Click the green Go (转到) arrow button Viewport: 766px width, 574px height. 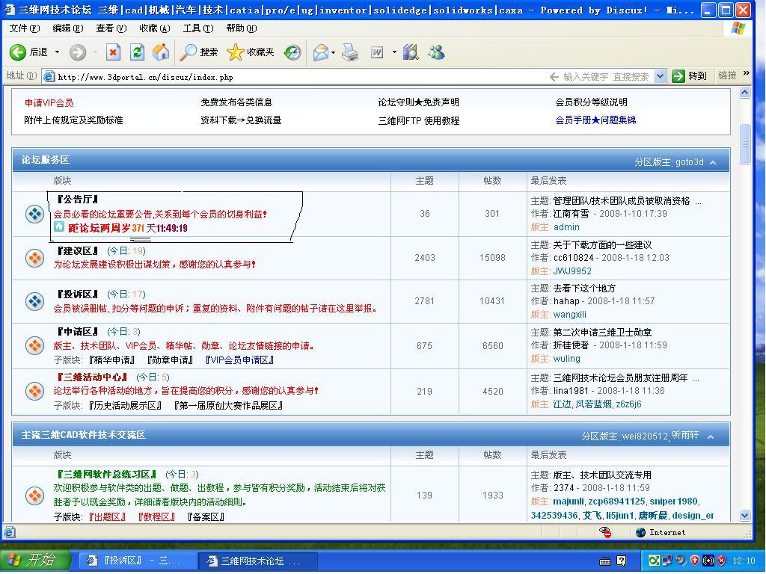(678, 76)
